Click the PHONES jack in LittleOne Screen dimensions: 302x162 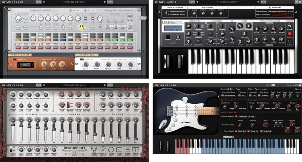(290, 41)
